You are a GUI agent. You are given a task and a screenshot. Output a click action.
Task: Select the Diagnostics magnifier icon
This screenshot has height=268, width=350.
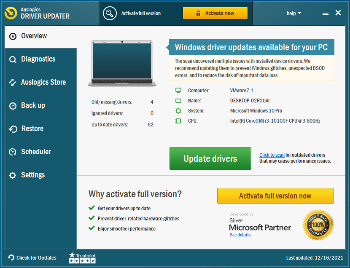13,59
